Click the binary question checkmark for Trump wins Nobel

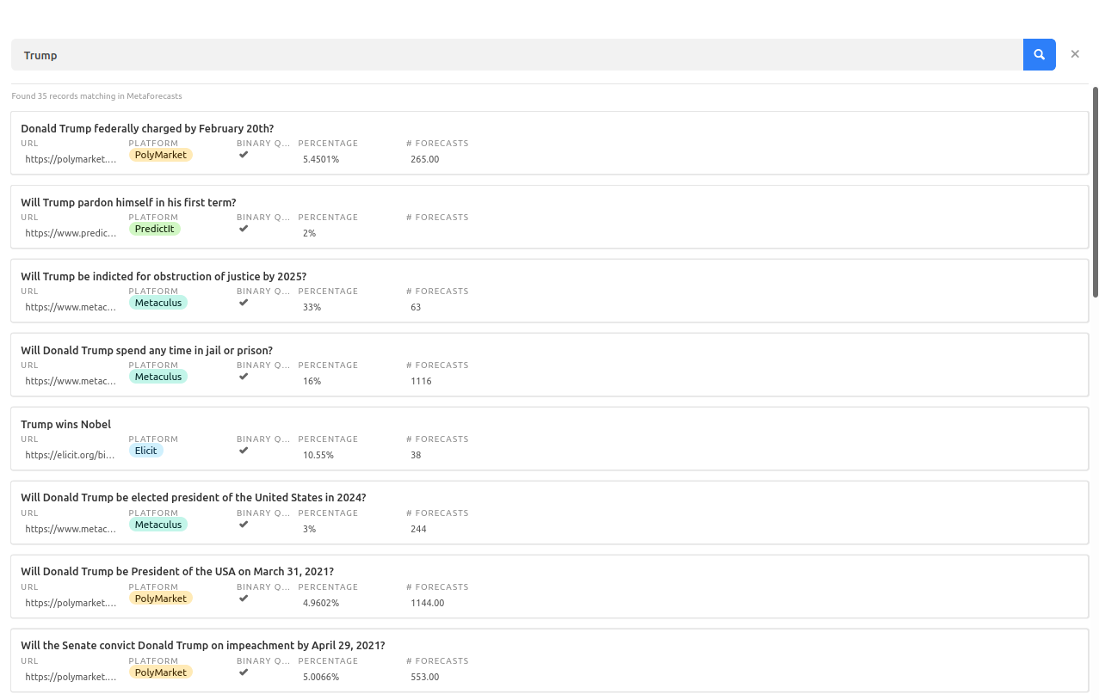coord(244,450)
